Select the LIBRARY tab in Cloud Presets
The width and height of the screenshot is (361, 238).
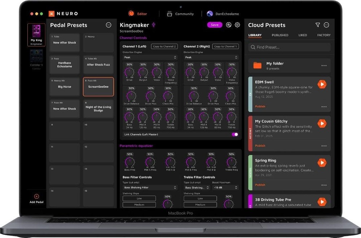(255, 35)
